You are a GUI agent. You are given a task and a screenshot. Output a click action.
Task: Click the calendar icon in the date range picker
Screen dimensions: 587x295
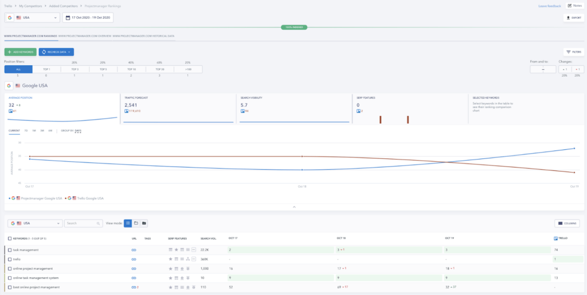click(68, 18)
